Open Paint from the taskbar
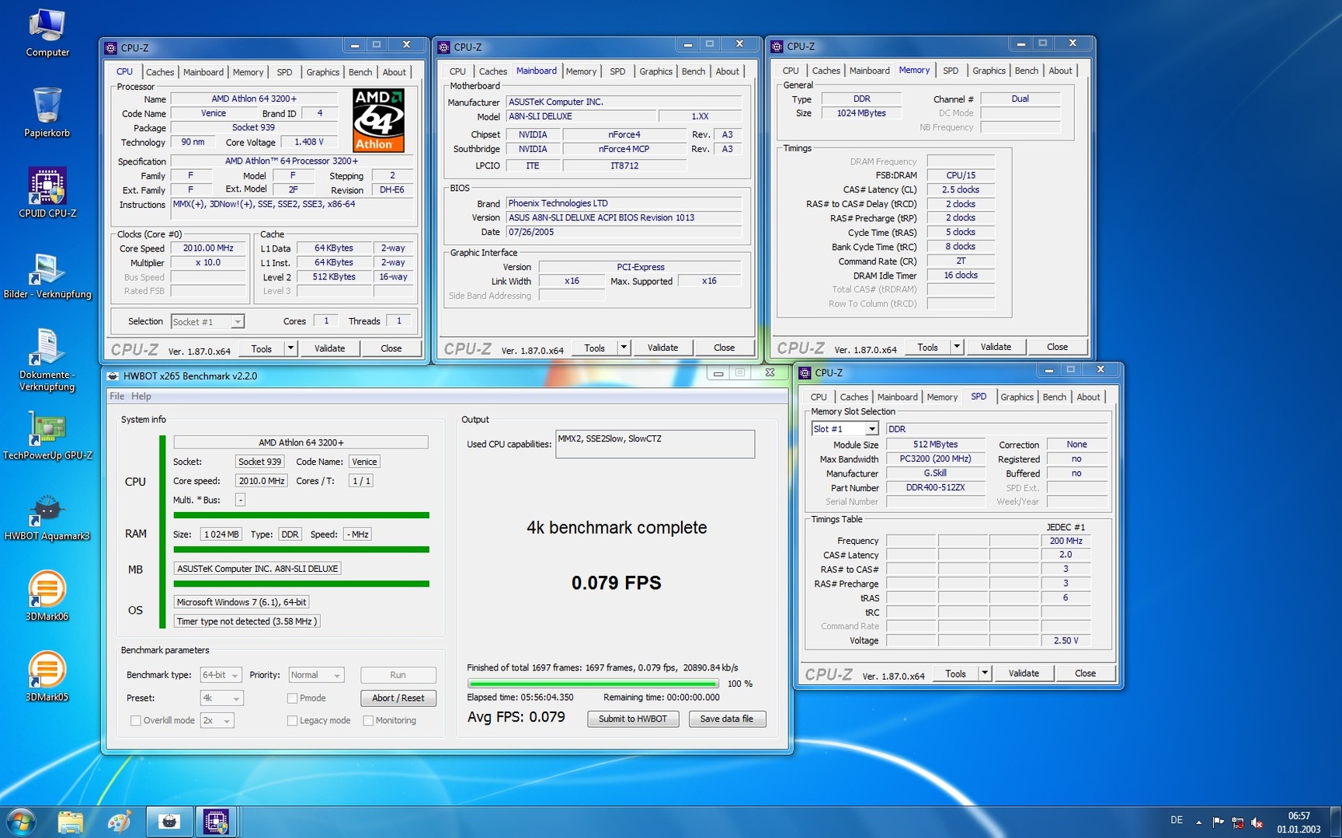This screenshot has width=1342, height=838. coord(119,822)
